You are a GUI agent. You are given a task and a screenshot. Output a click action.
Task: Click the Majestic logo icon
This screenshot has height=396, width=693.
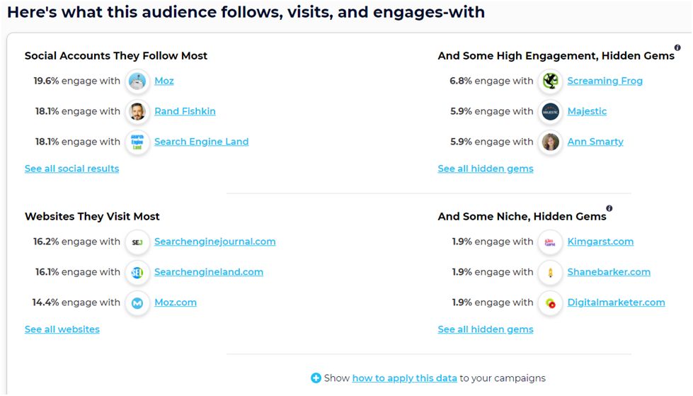[x=550, y=111]
